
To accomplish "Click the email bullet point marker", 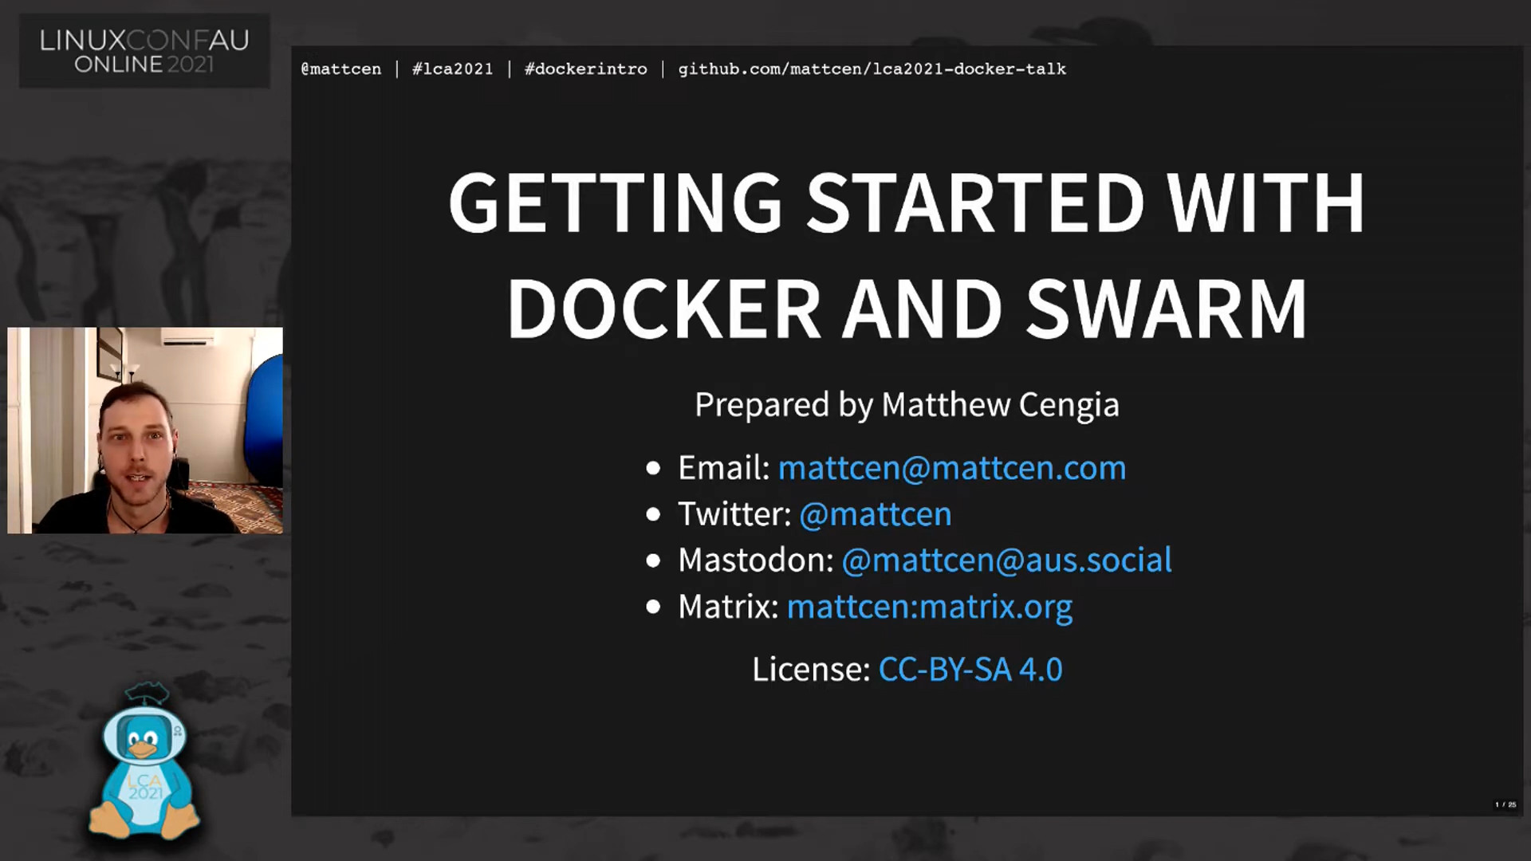I will (x=652, y=467).
